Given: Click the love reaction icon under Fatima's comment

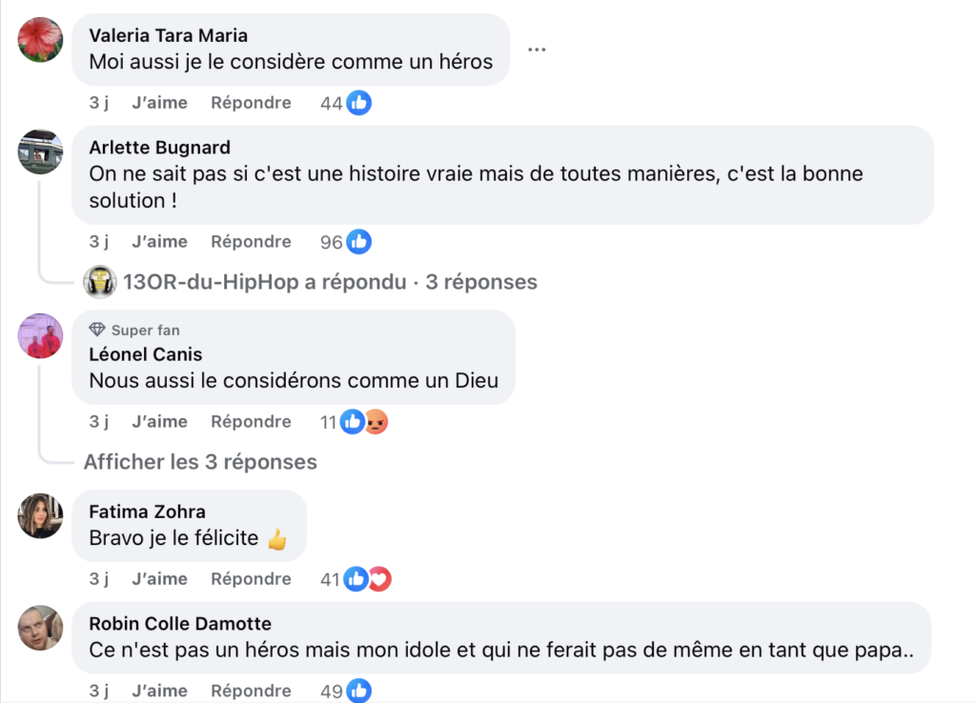Looking at the screenshot, I should tap(379, 577).
